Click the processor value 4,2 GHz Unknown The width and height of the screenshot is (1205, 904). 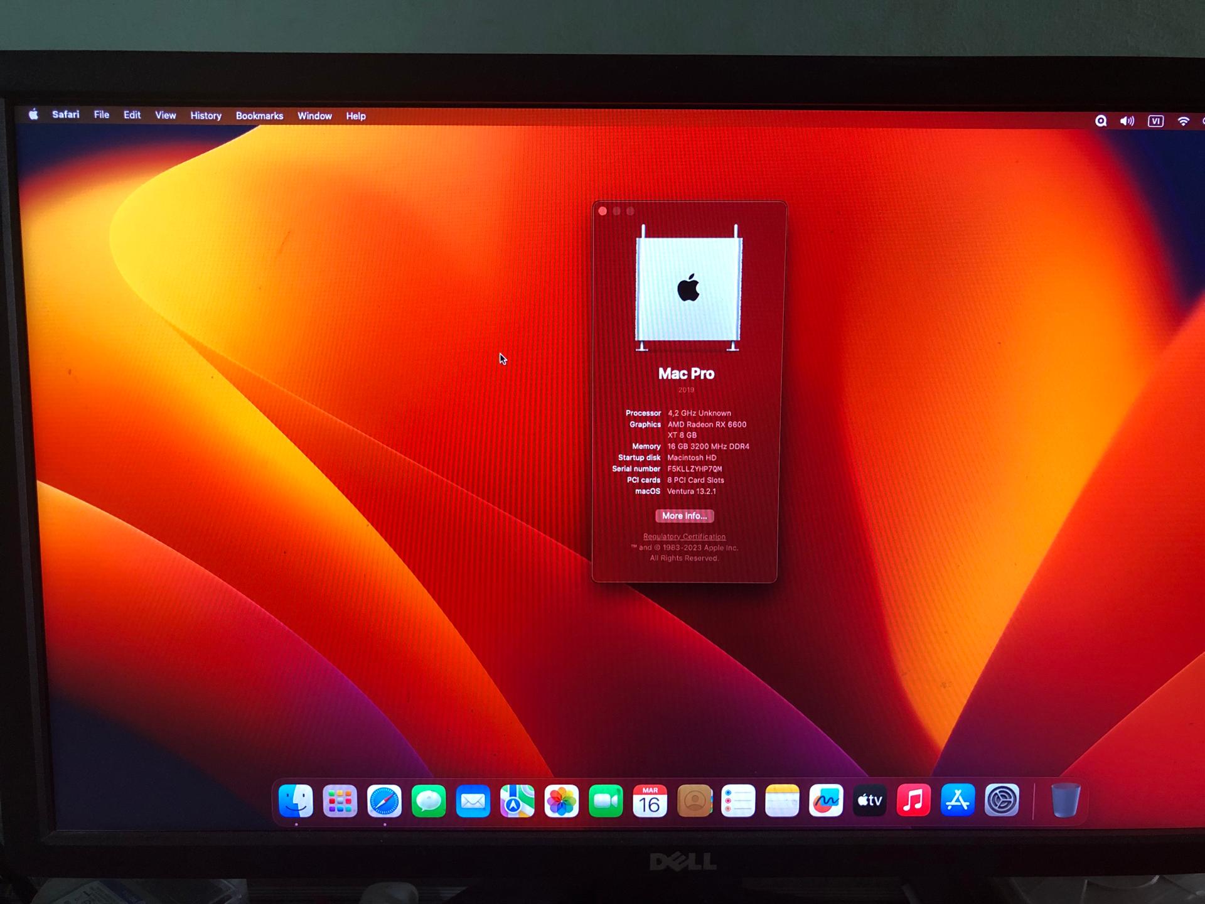[699, 413]
